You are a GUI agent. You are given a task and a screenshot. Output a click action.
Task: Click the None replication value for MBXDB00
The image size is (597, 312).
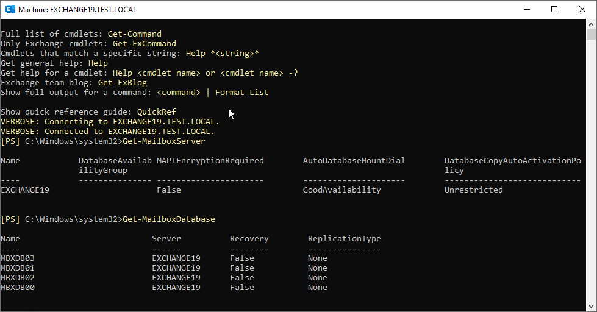coord(318,287)
